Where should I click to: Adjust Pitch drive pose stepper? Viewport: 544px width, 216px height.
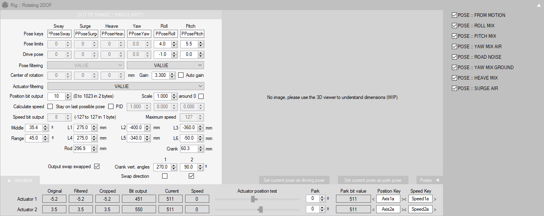click(201, 54)
